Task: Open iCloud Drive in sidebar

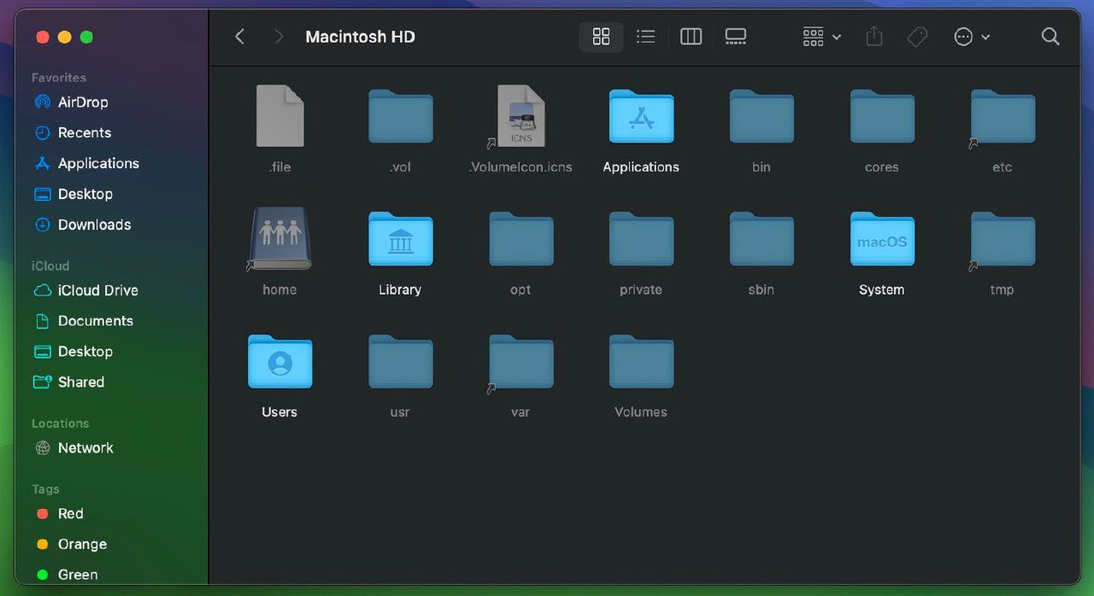Action: click(97, 290)
